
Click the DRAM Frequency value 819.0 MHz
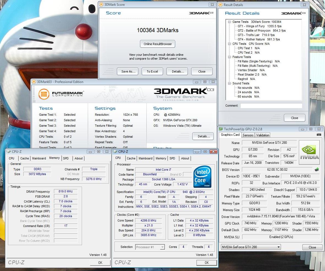coord(65,191)
